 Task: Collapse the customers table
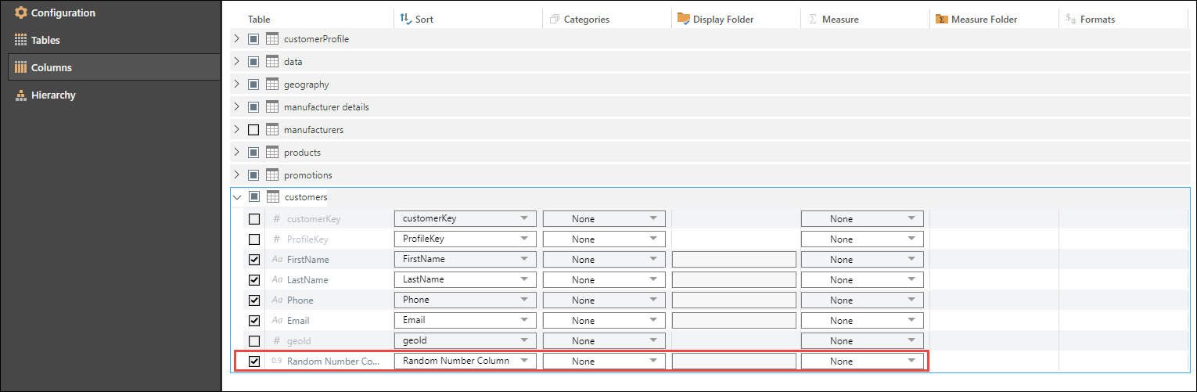click(237, 197)
